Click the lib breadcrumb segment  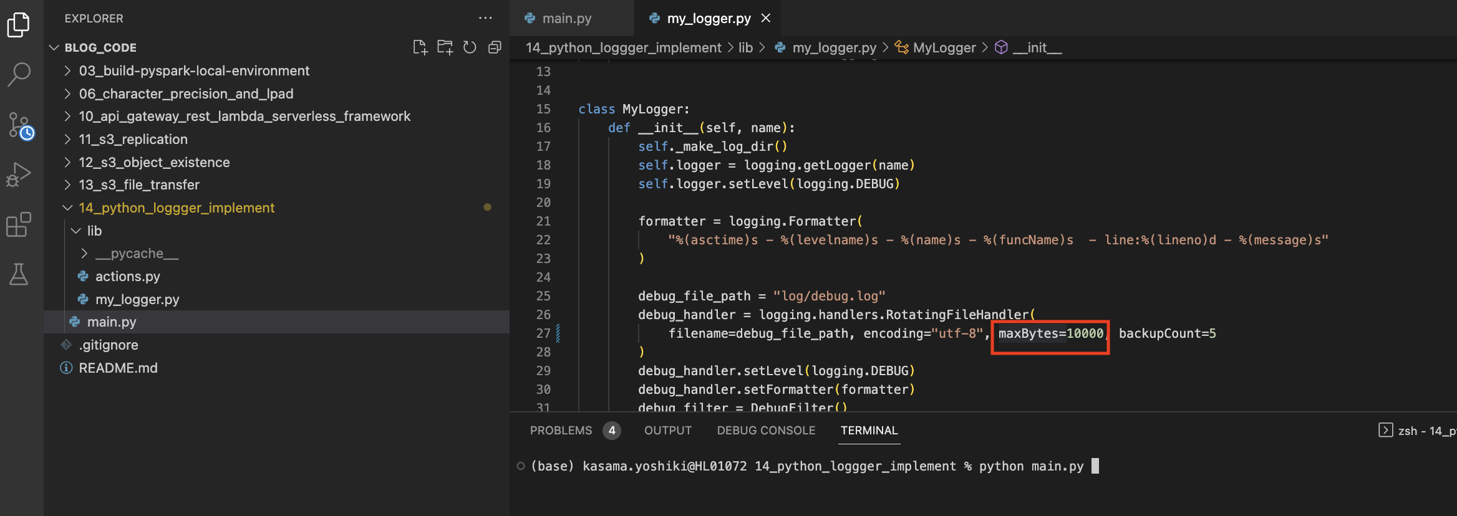[x=745, y=47]
